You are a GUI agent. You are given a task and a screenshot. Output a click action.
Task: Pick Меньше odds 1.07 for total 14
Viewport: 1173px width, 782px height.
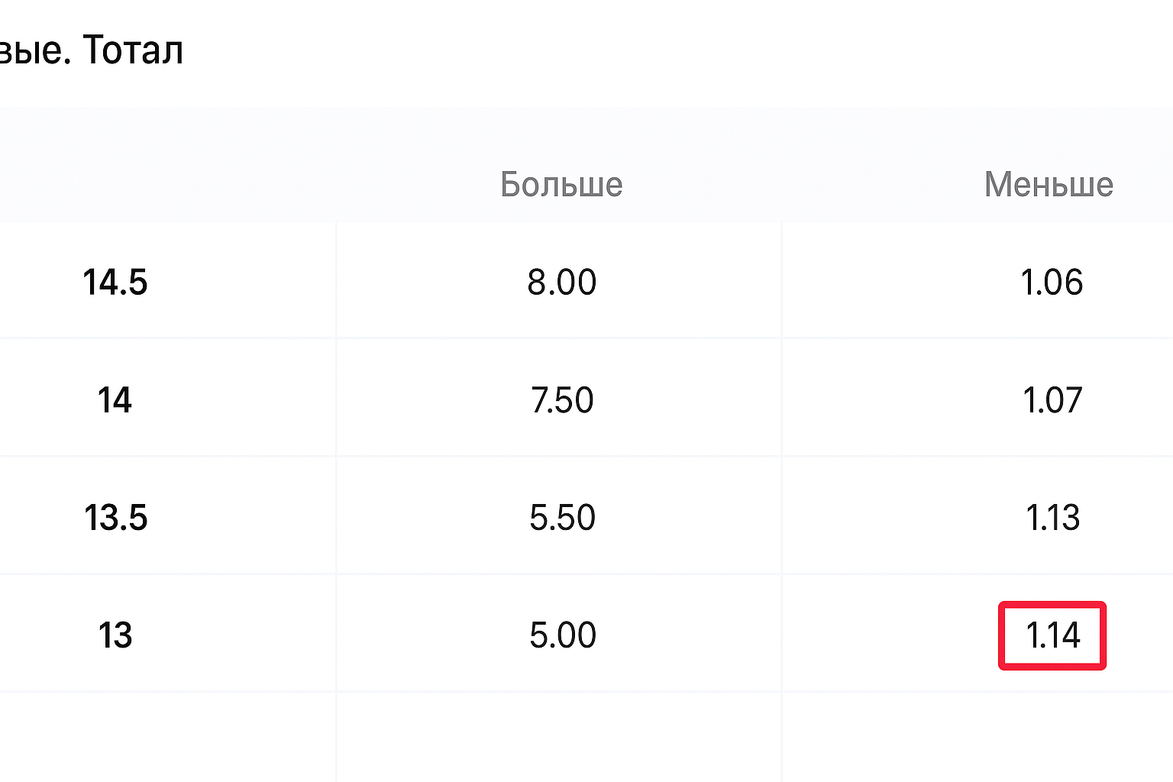coord(1052,400)
